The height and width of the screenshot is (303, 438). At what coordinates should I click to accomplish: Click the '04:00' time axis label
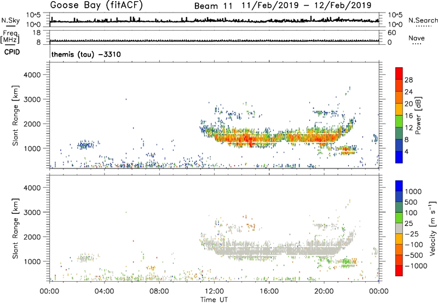104,292
